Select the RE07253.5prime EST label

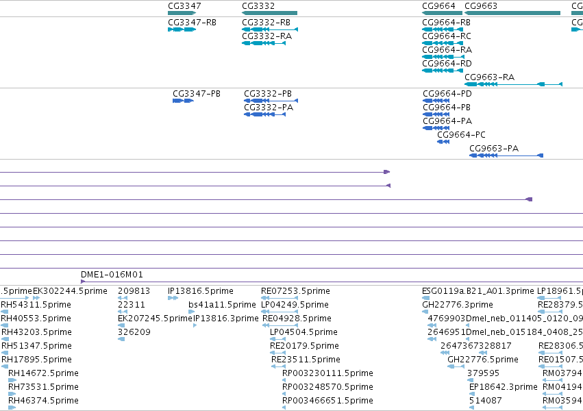pyautogui.click(x=295, y=291)
